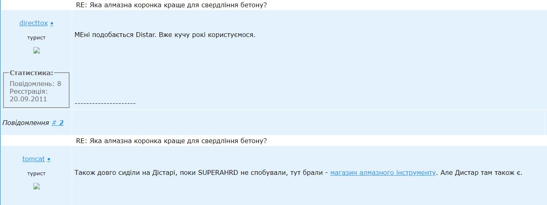Click the dashed signature separator line

point(105,103)
